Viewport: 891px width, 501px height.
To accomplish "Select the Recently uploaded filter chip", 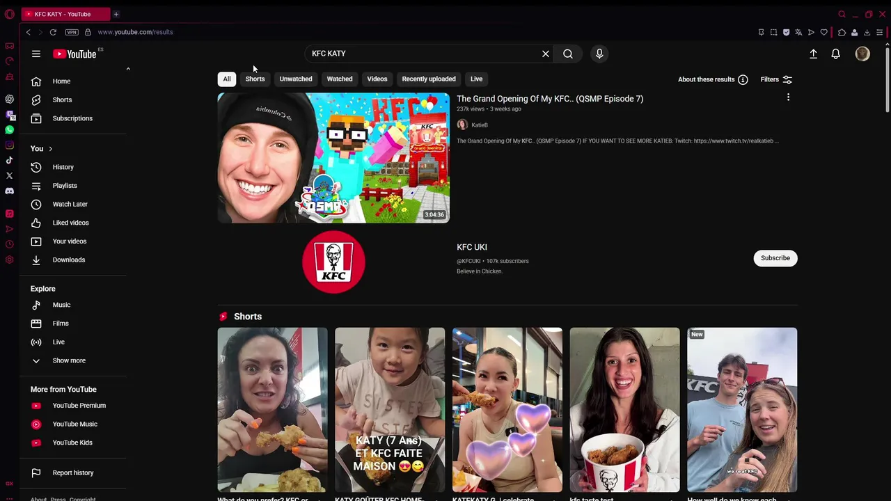I will pos(429,79).
